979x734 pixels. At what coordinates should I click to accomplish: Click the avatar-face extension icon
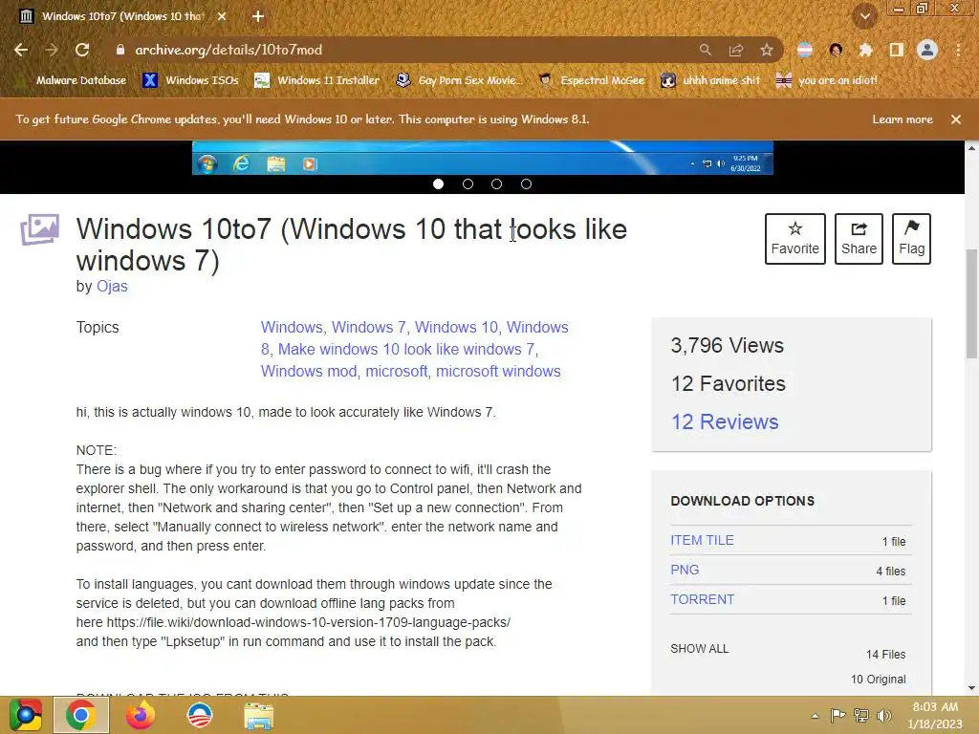point(836,50)
